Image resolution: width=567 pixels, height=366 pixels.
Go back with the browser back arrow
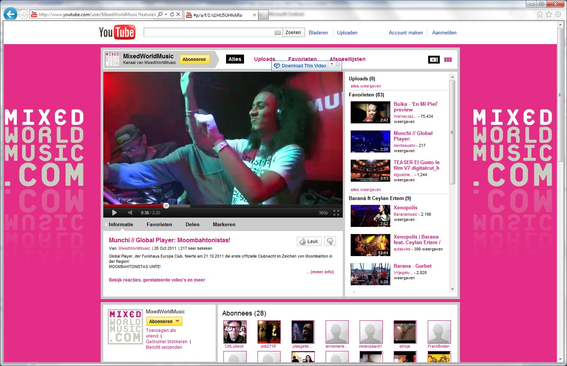[10, 14]
